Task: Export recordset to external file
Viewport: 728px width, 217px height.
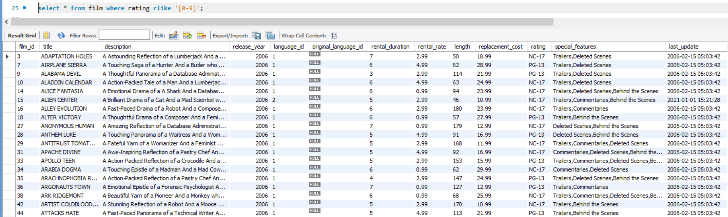Action: (x=256, y=36)
